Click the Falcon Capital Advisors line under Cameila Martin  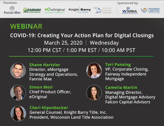[x=128, y=102]
